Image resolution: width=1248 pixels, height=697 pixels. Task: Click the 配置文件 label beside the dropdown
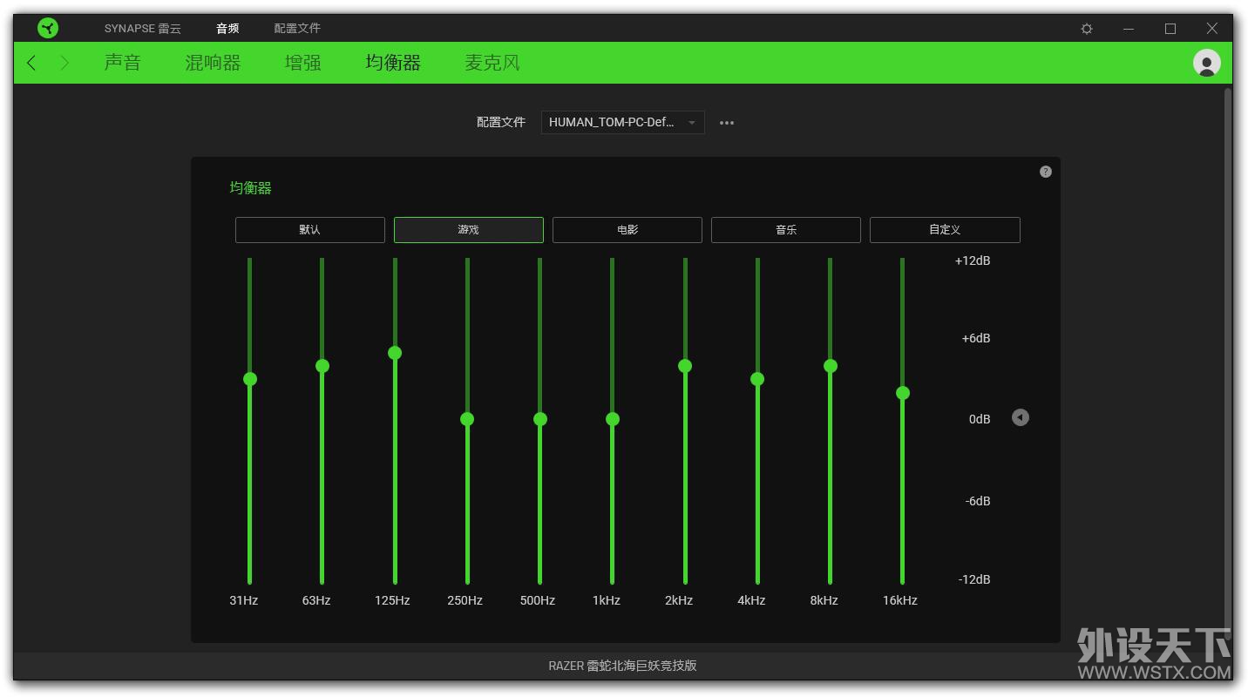click(501, 123)
